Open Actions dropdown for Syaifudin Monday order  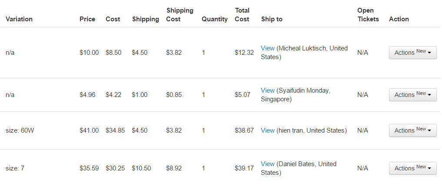[x=413, y=95]
